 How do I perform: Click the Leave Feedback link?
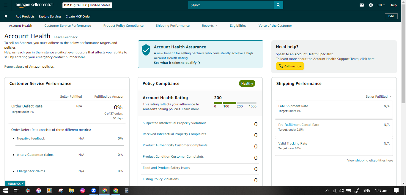point(66,37)
